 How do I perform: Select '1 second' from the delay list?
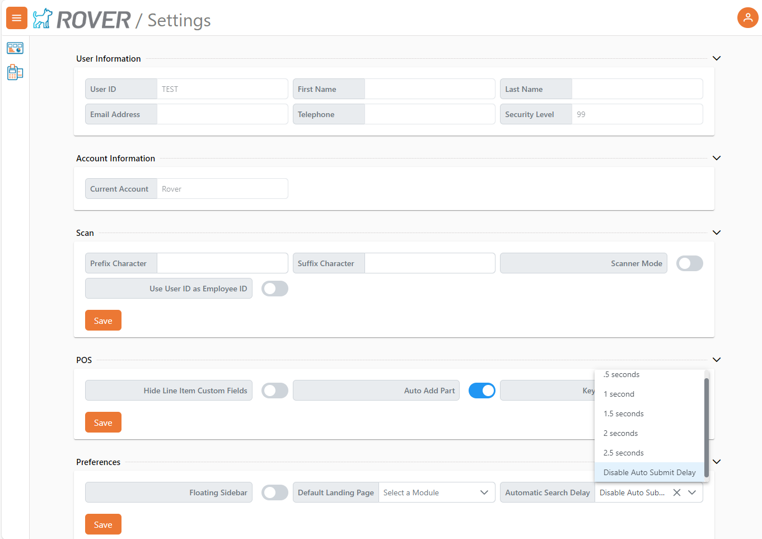point(619,394)
